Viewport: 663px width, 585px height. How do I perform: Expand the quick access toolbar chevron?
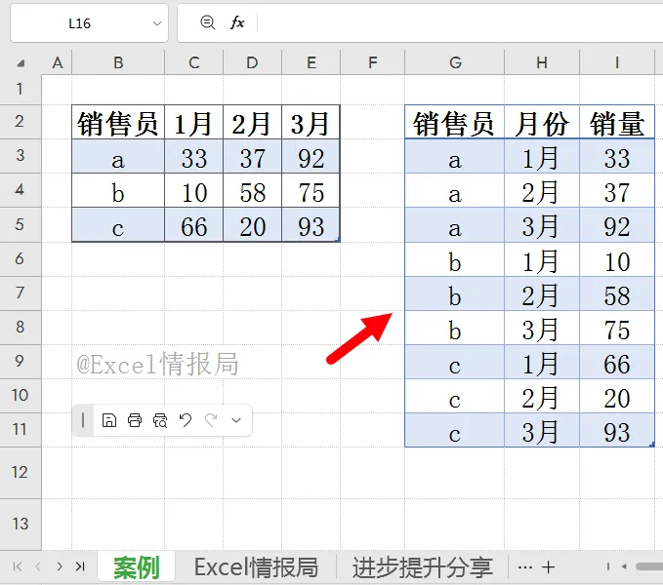coord(236,420)
